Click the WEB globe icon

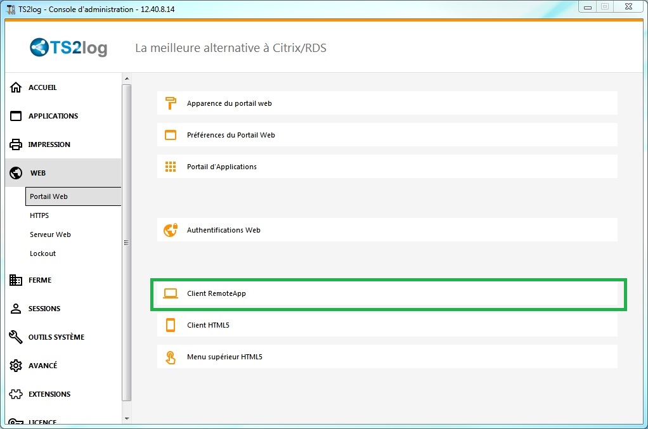point(16,173)
